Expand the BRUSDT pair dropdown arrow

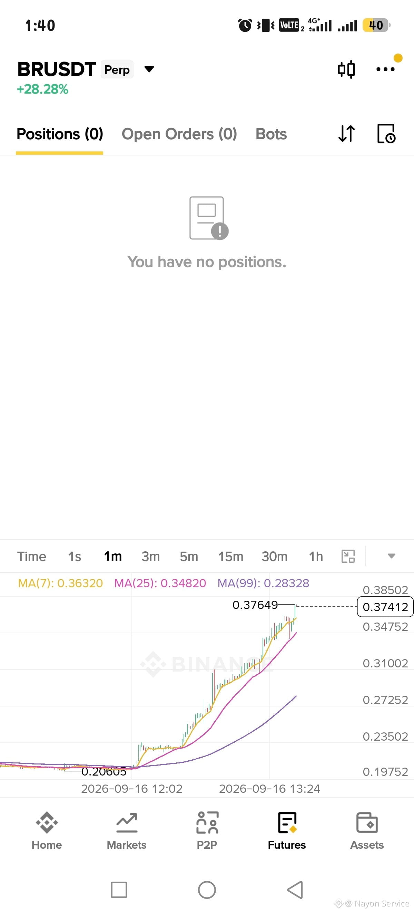tap(149, 69)
